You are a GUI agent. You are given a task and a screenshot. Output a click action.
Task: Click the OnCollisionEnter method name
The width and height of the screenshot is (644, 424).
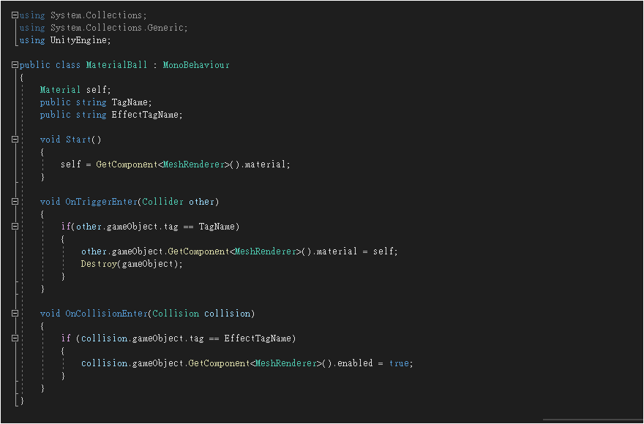tap(106, 314)
